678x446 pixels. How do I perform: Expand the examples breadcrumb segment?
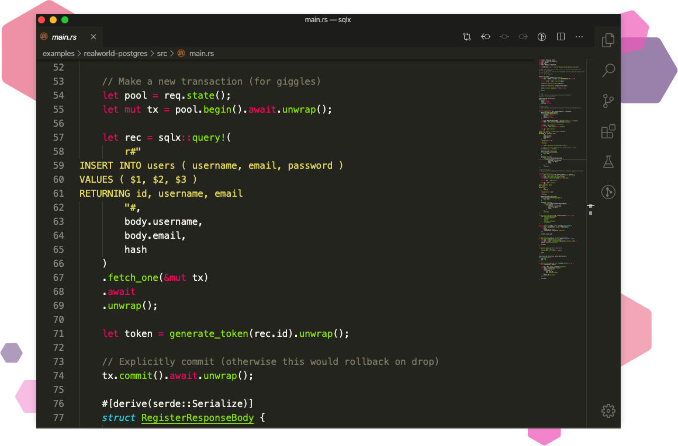point(58,53)
